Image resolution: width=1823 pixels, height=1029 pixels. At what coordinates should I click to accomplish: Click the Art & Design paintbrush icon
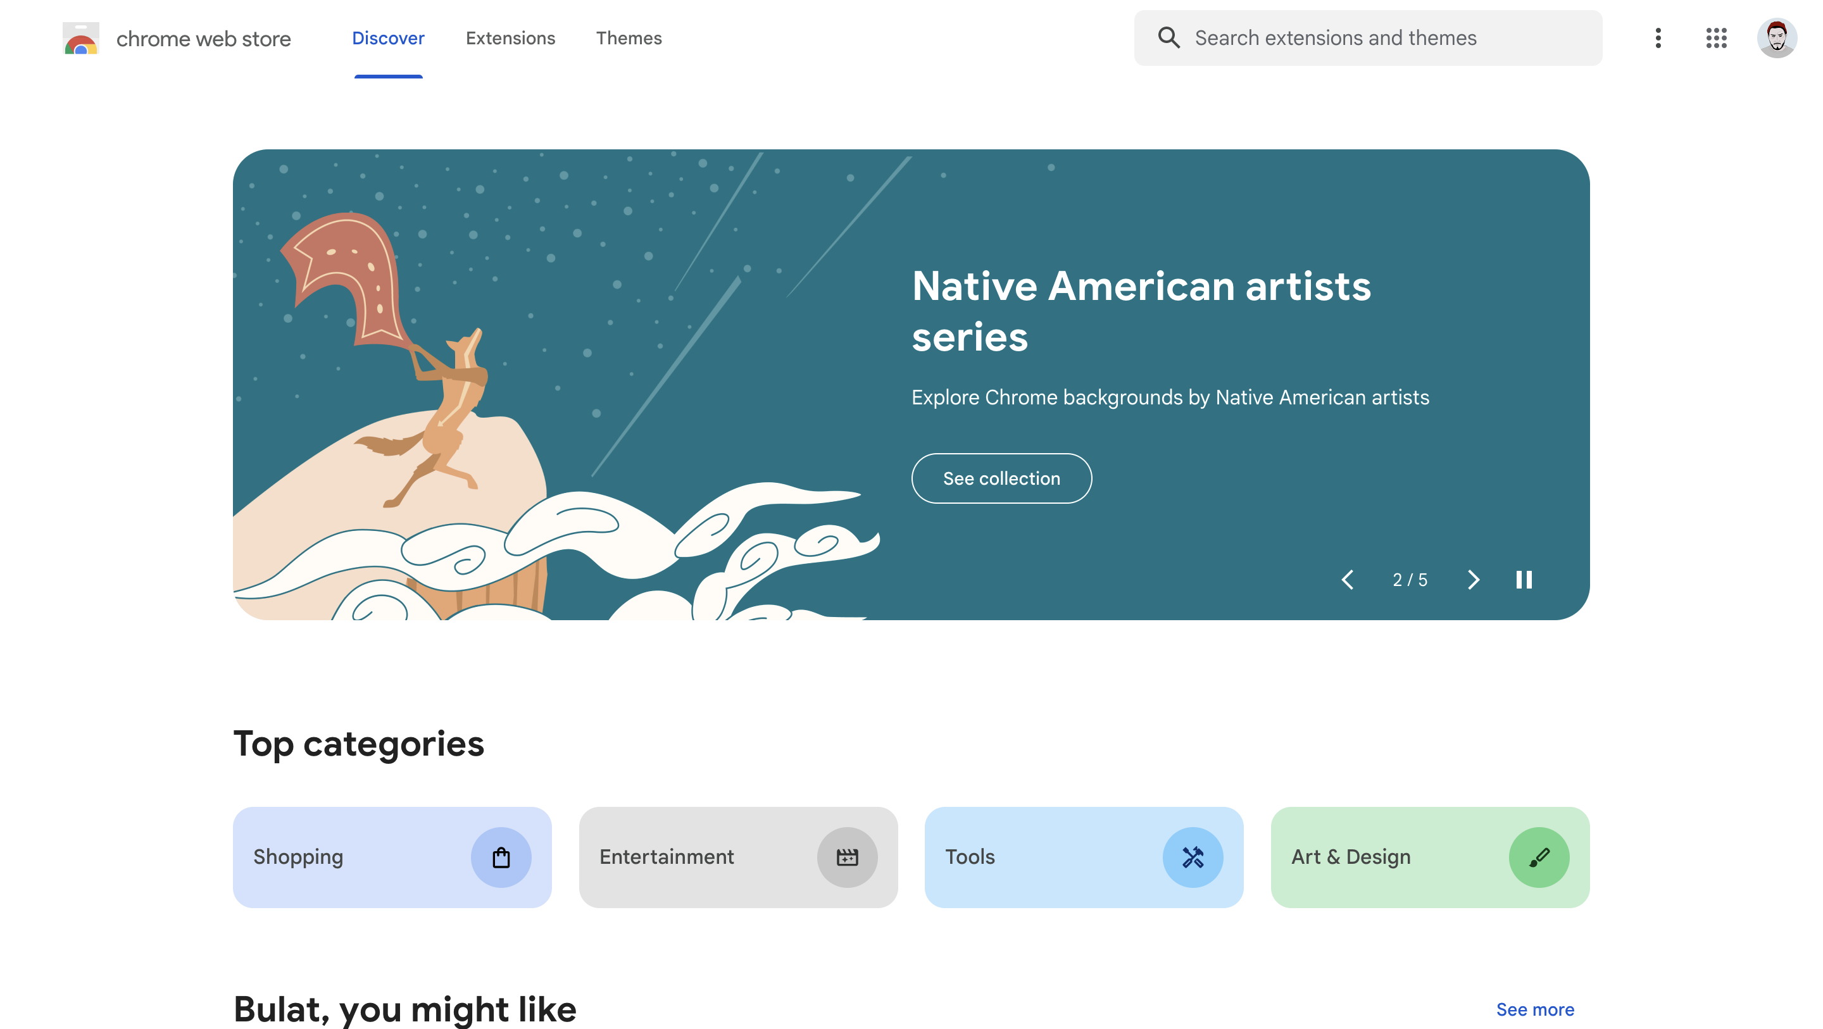pos(1539,857)
